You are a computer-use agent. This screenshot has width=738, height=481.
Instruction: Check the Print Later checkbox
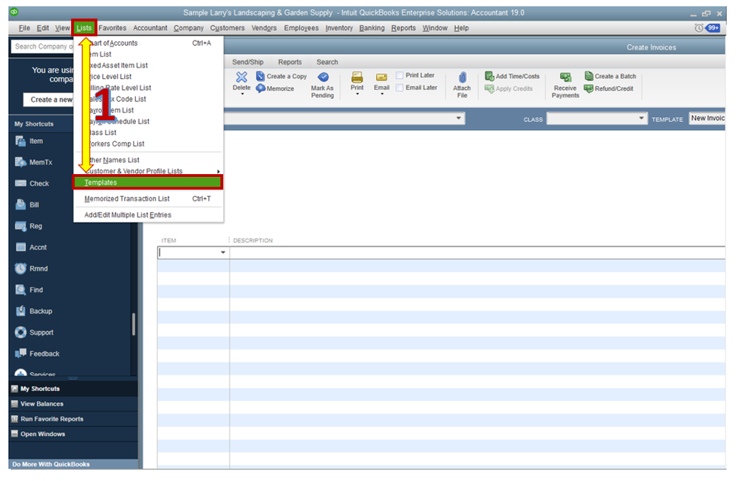pyautogui.click(x=400, y=75)
